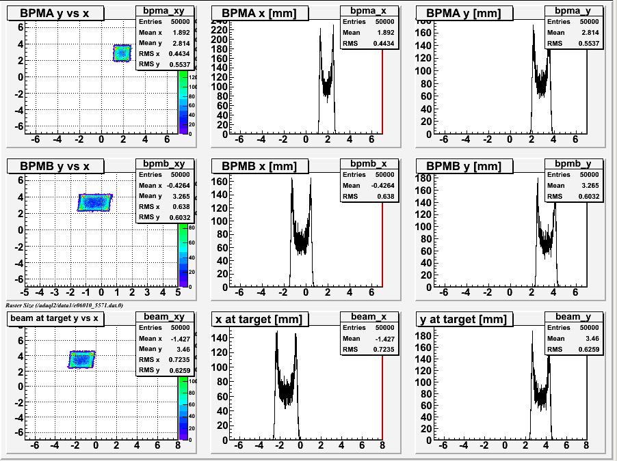Select the 'x at target [mm]' title
Screen dimensions: 617x461
pyautogui.click(x=260, y=319)
